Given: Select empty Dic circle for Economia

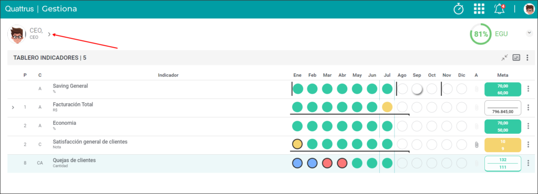Looking at the screenshot, I should pos(461,126).
